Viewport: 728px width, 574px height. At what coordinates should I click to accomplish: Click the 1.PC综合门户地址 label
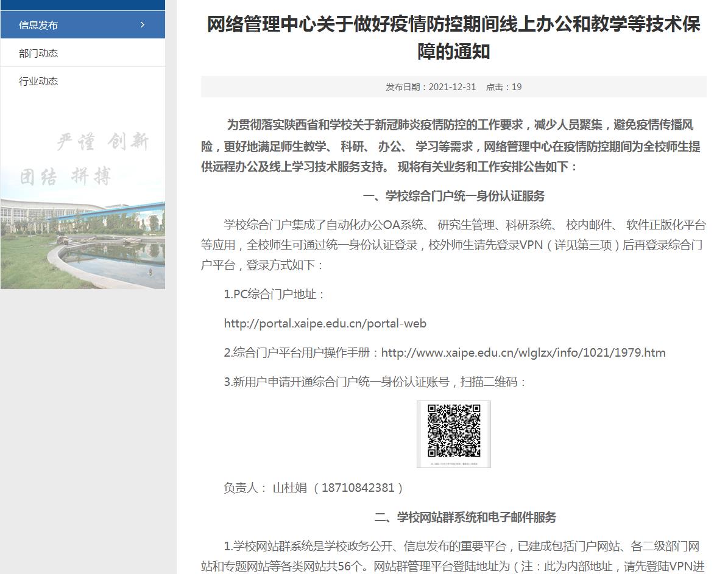275,294
